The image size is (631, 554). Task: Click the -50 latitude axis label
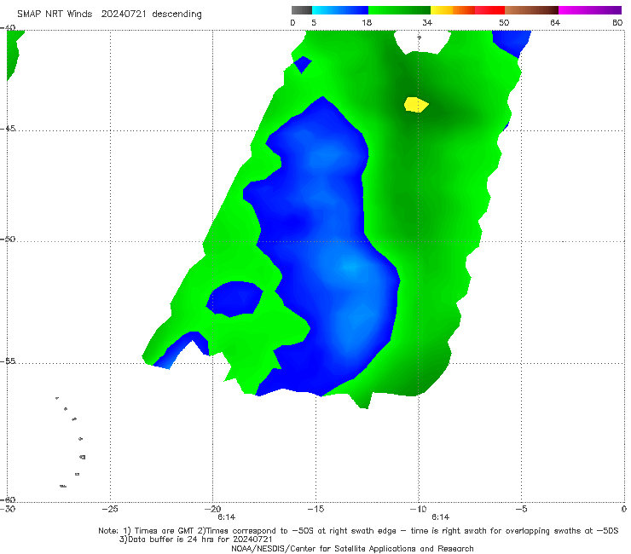(8, 239)
